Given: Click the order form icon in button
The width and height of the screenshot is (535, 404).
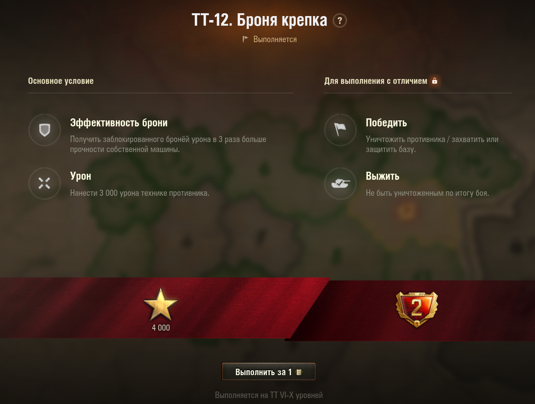Looking at the screenshot, I should click(299, 372).
